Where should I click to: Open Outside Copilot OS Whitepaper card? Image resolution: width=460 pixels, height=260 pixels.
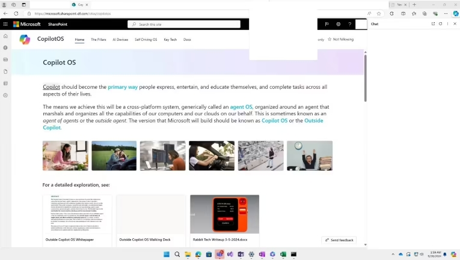[77, 220]
